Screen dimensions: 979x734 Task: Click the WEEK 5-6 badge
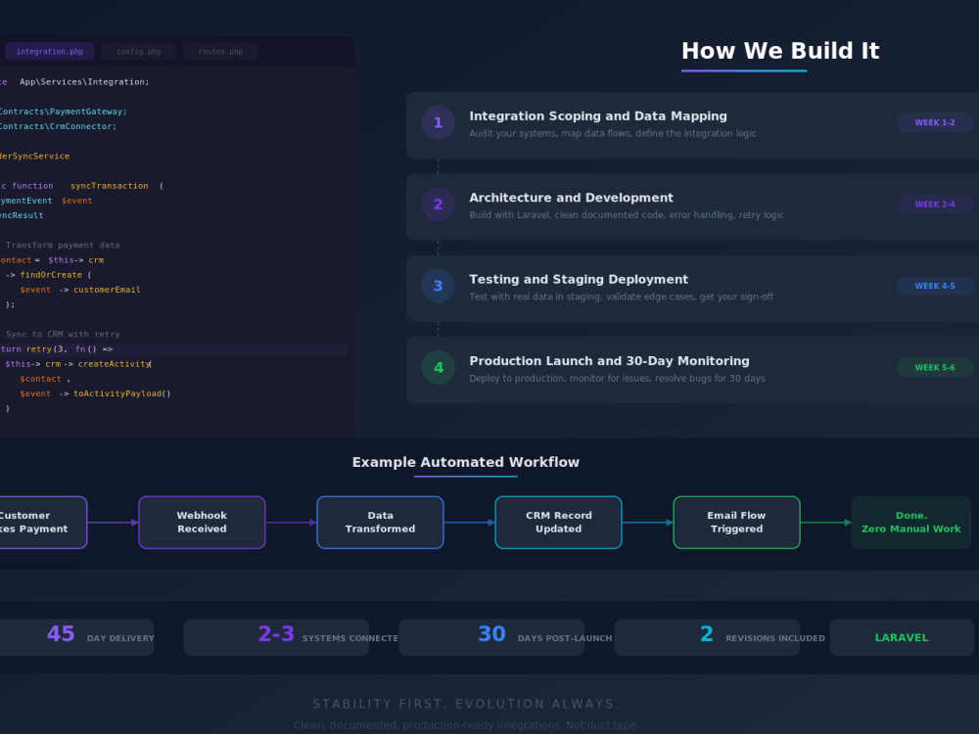coord(935,368)
